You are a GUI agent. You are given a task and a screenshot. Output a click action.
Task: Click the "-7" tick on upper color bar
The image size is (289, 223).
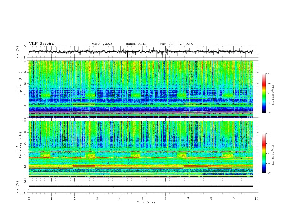pos(269,113)
